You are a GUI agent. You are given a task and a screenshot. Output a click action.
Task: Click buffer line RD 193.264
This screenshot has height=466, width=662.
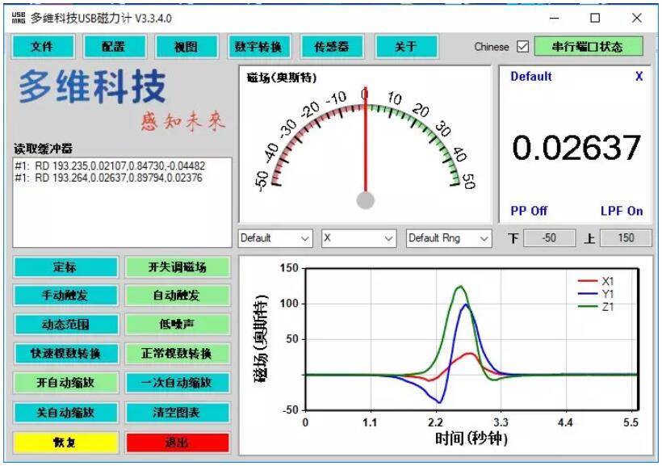point(109,178)
